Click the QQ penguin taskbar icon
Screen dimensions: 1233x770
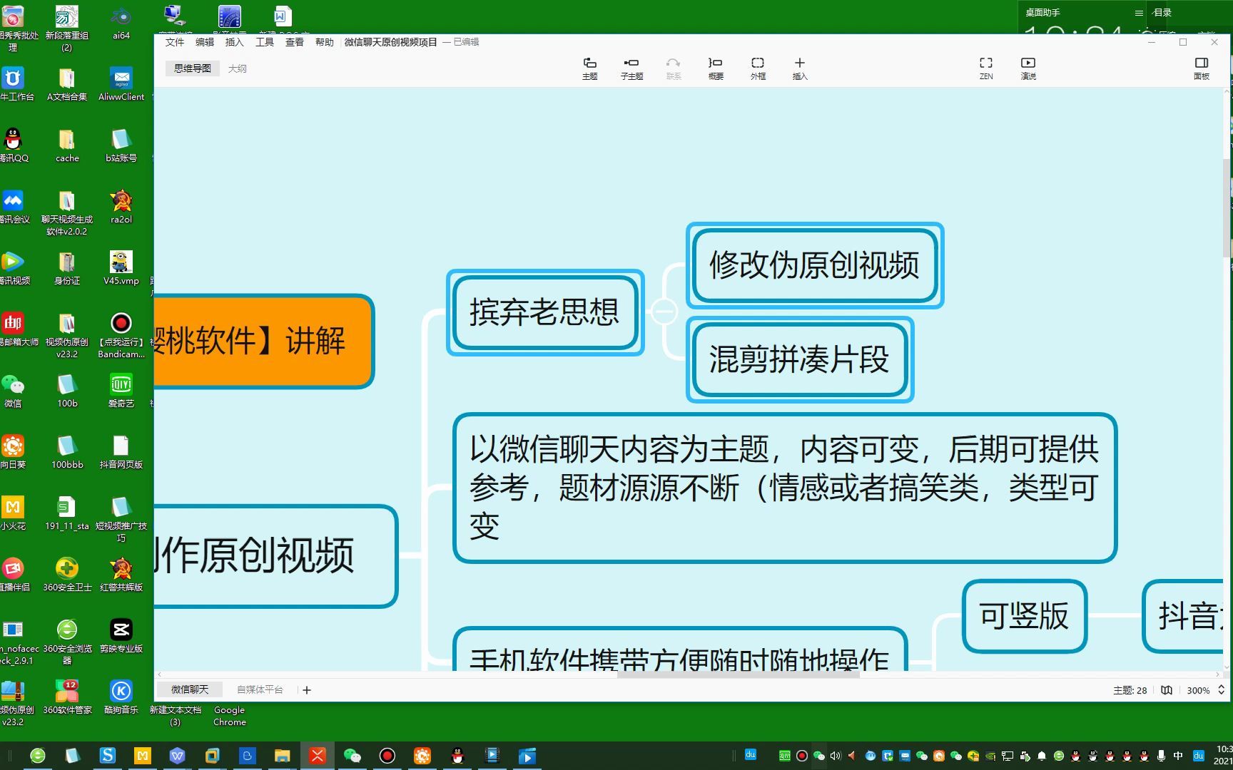[457, 756]
